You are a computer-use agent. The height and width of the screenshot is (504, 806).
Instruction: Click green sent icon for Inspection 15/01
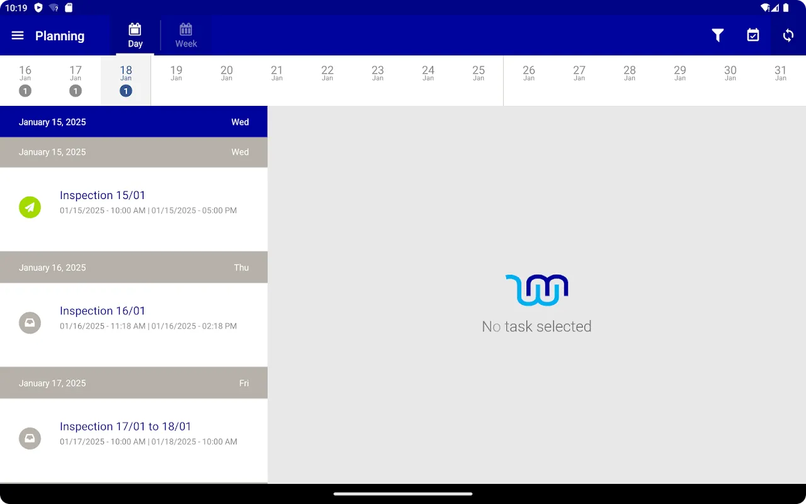[x=30, y=207]
